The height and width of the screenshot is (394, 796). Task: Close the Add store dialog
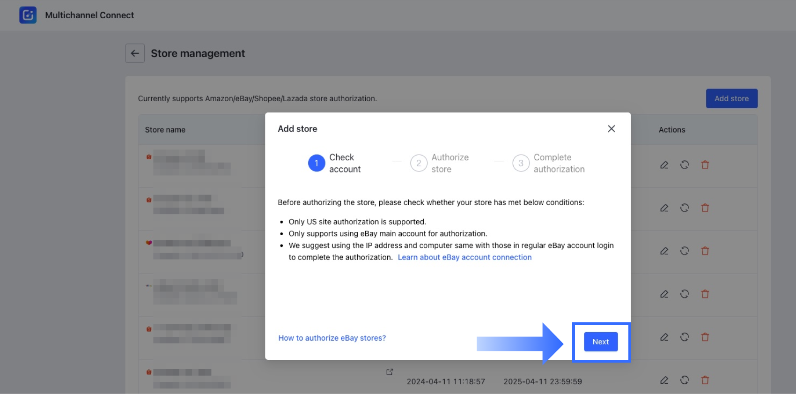pyautogui.click(x=611, y=129)
